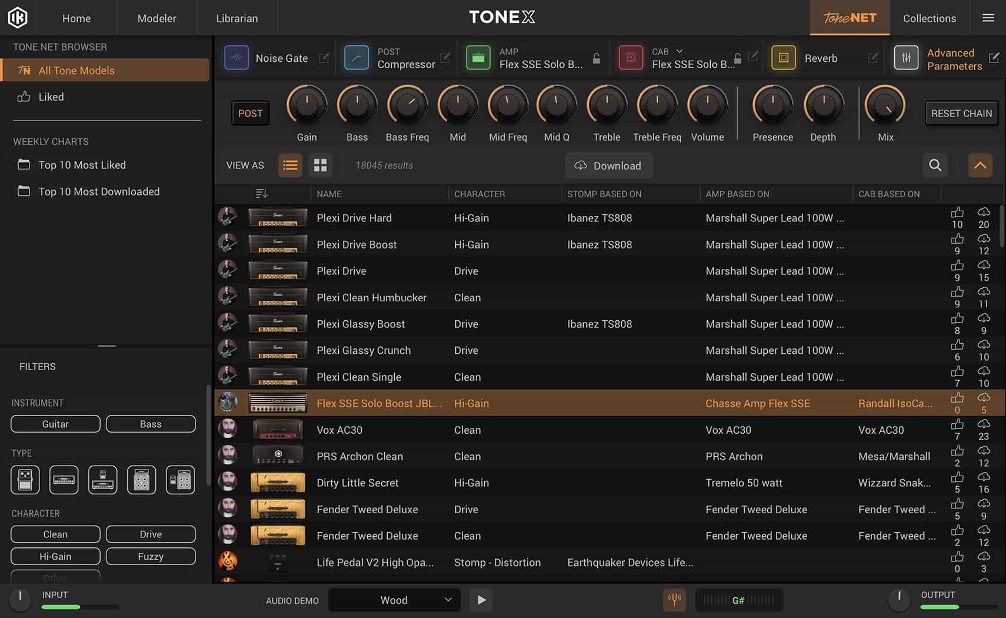The image size is (1006, 618).
Task: Filter by Bass instrument
Action: (151, 424)
